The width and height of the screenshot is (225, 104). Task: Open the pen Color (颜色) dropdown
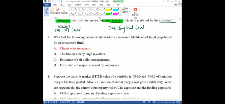(126, 9)
